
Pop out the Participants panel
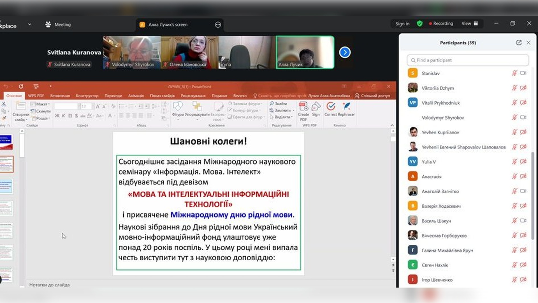pyautogui.click(x=519, y=43)
